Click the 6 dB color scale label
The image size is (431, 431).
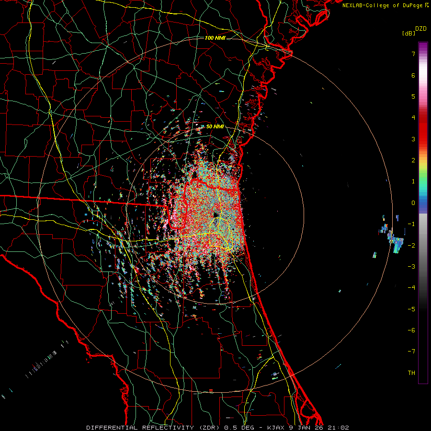[413, 75]
